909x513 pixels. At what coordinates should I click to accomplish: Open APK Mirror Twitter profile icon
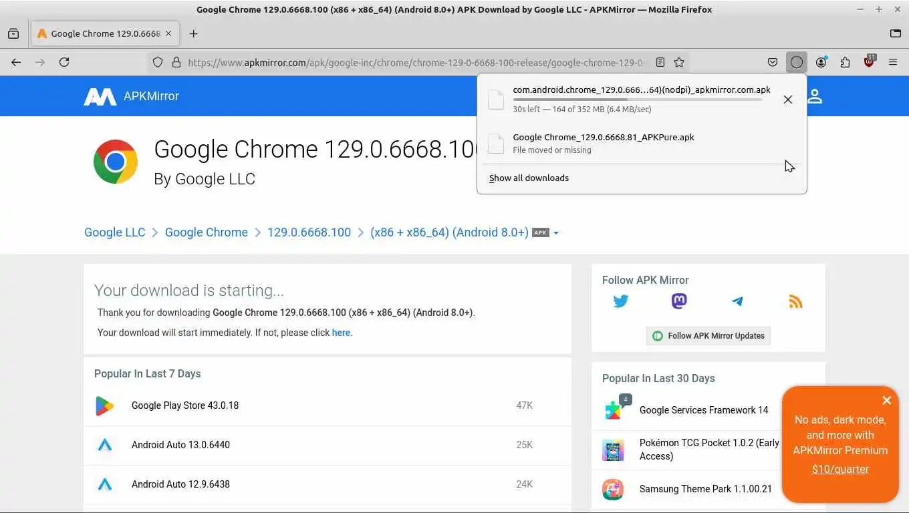(621, 301)
